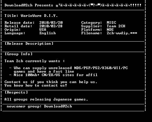Click the retail date value 2010/03/28

pos(51,26)
